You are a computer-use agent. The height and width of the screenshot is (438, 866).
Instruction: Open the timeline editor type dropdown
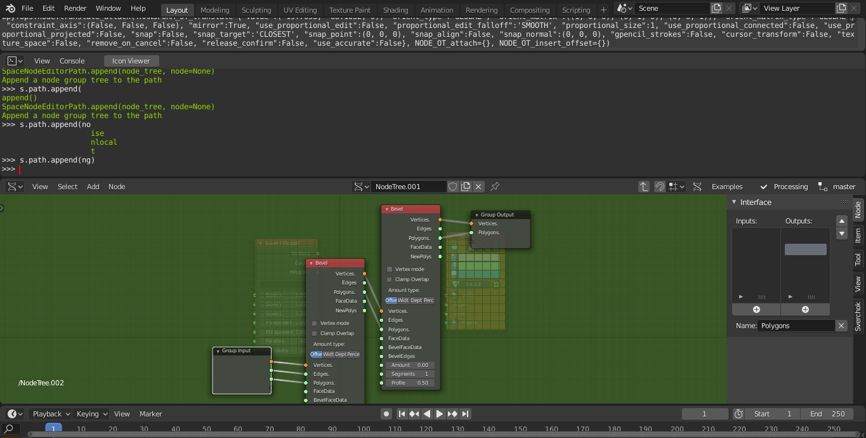[15, 414]
